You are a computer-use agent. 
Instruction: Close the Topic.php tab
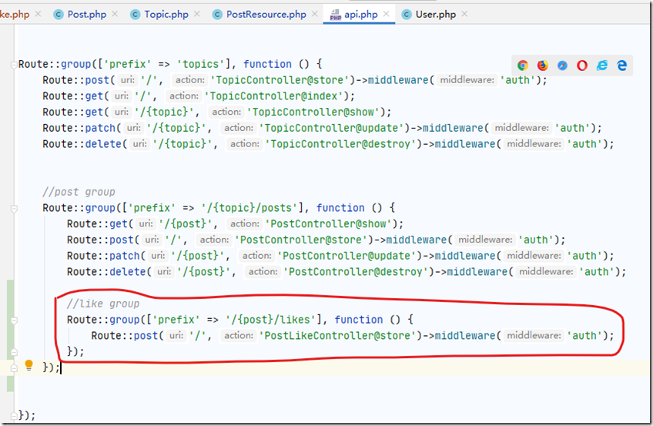click(x=197, y=14)
